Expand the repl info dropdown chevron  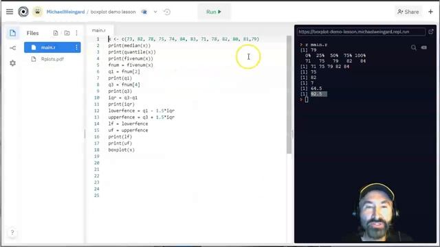point(155,12)
